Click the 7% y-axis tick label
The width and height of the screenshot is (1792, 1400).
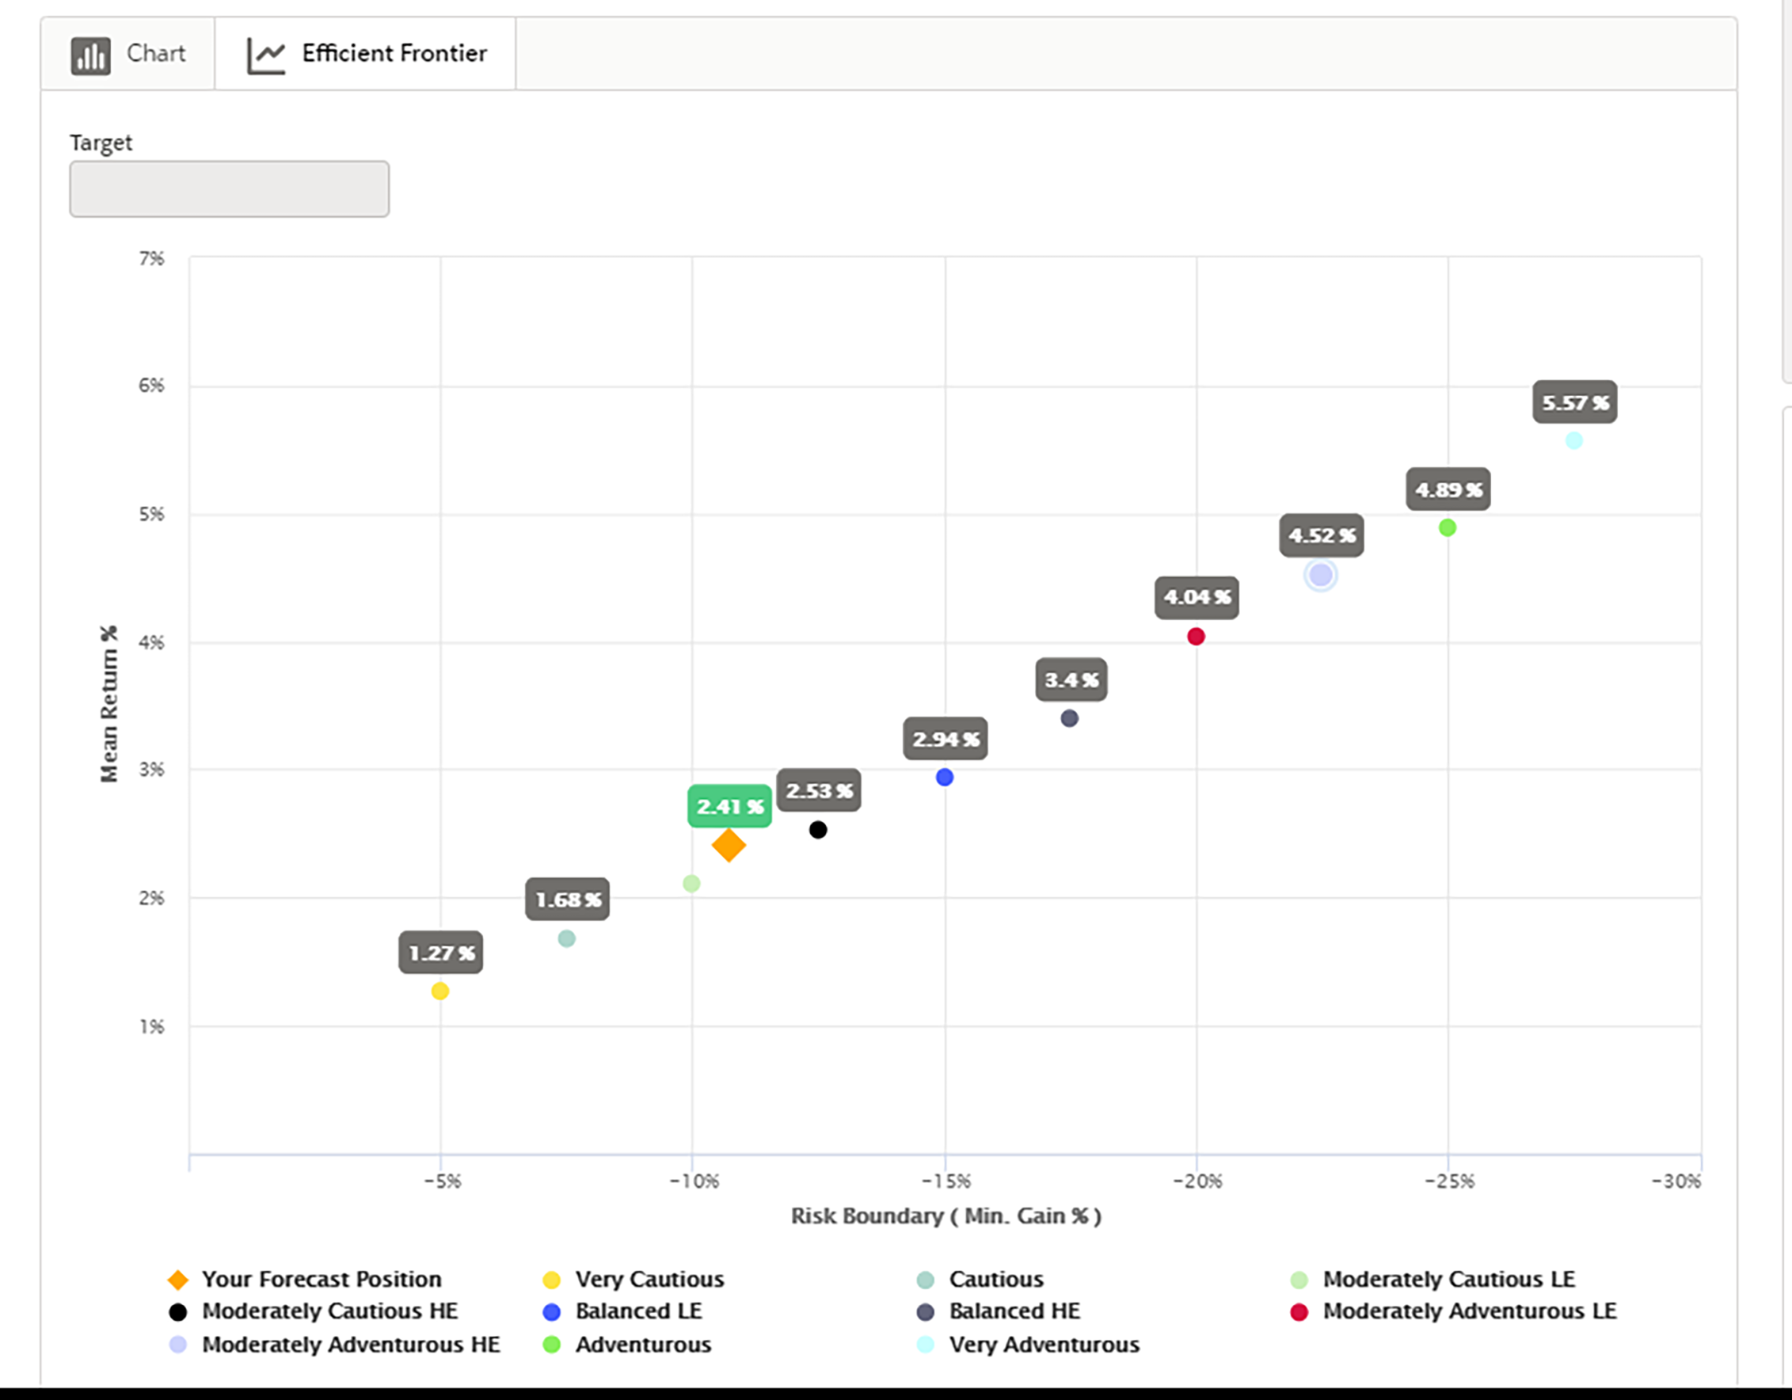pyautogui.click(x=152, y=259)
